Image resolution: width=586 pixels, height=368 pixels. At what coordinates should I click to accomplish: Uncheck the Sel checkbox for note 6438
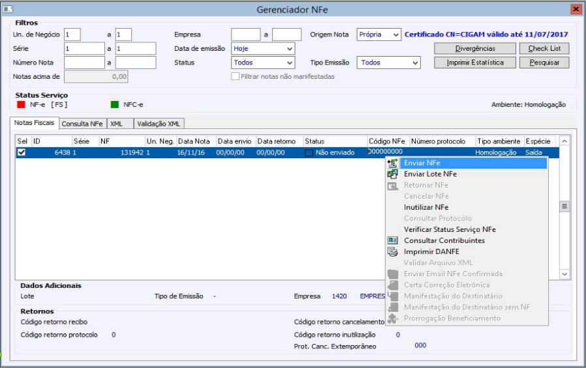[22, 152]
